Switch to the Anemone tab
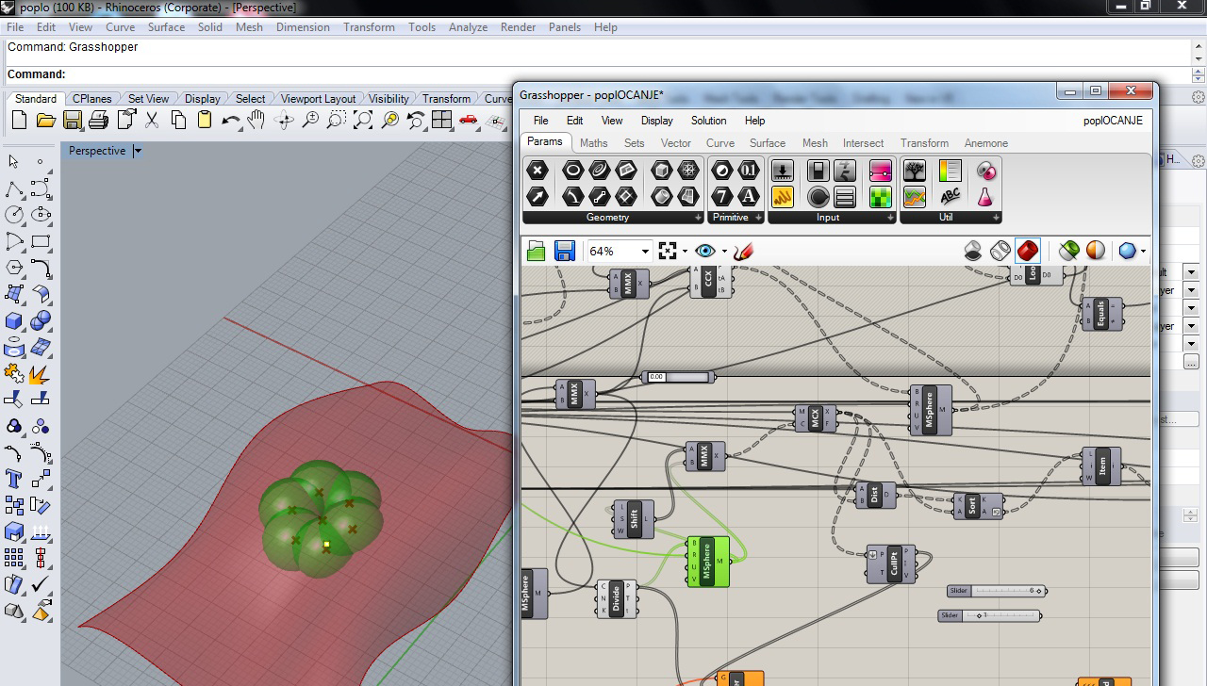The width and height of the screenshot is (1207, 686). (985, 143)
